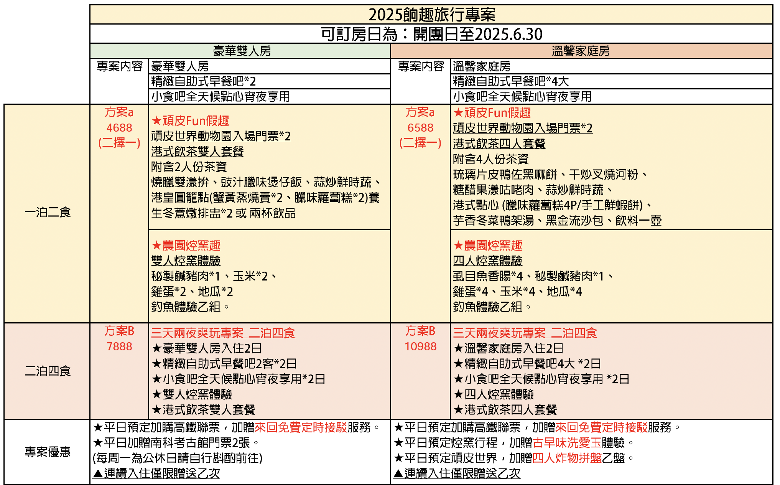Click '虱目魚香腸*4、秘製鹹豬肉*1、' line
Screen dimensions: 780x485
(533, 276)
